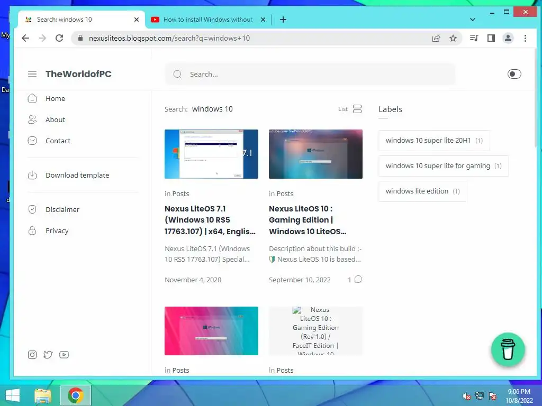The height and width of the screenshot is (406, 542).
Task: Select label windows 10 super lite for gaming
Action: click(x=444, y=166)
